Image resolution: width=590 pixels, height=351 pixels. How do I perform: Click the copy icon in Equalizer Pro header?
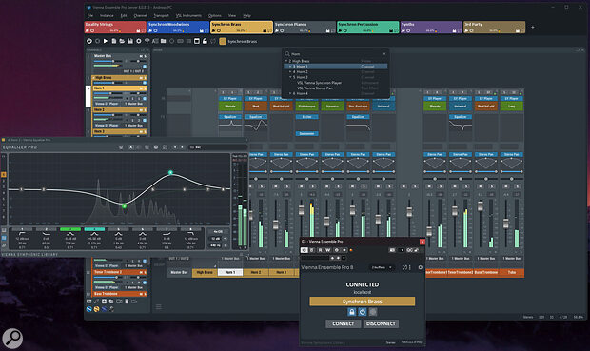147,147
